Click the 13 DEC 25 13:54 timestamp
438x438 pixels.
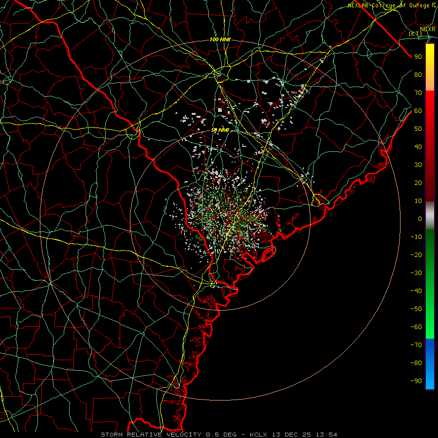[x=304, y=435]
